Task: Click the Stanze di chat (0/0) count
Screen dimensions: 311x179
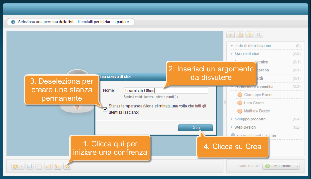Action: coord(297,54)
